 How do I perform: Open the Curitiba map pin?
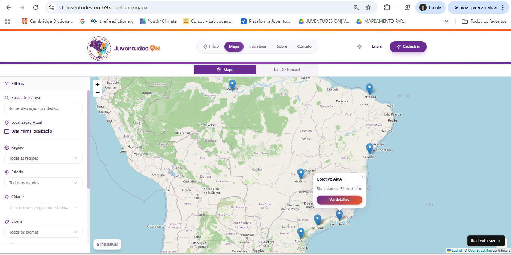click(x=301, y=233)
